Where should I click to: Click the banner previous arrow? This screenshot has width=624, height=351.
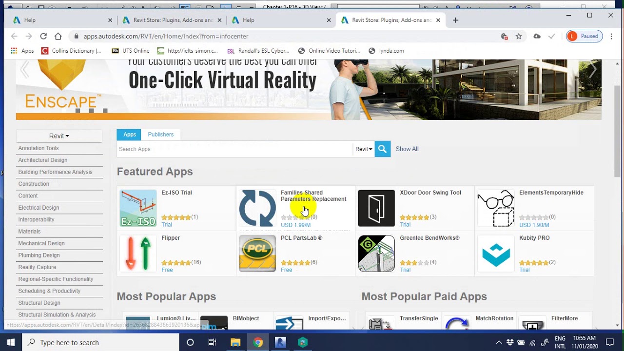(25, 70)
